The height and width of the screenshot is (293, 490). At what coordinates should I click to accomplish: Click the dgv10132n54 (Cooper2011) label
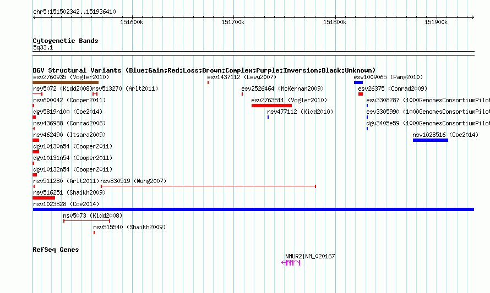(x=73, y=169)
